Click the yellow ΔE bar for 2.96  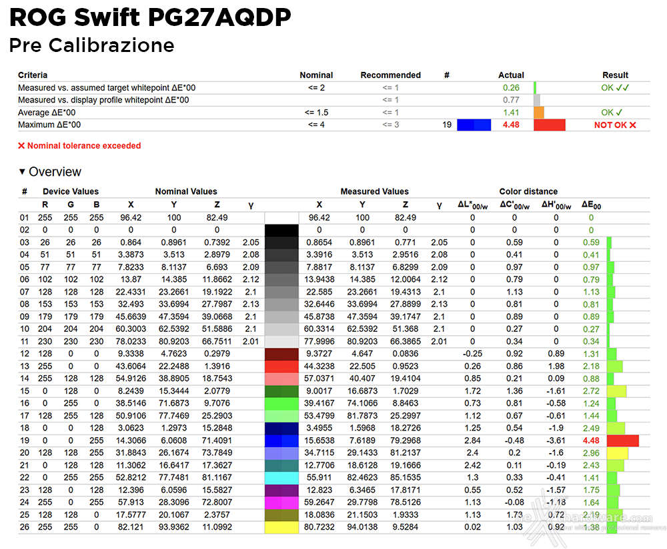coord(617,453)
